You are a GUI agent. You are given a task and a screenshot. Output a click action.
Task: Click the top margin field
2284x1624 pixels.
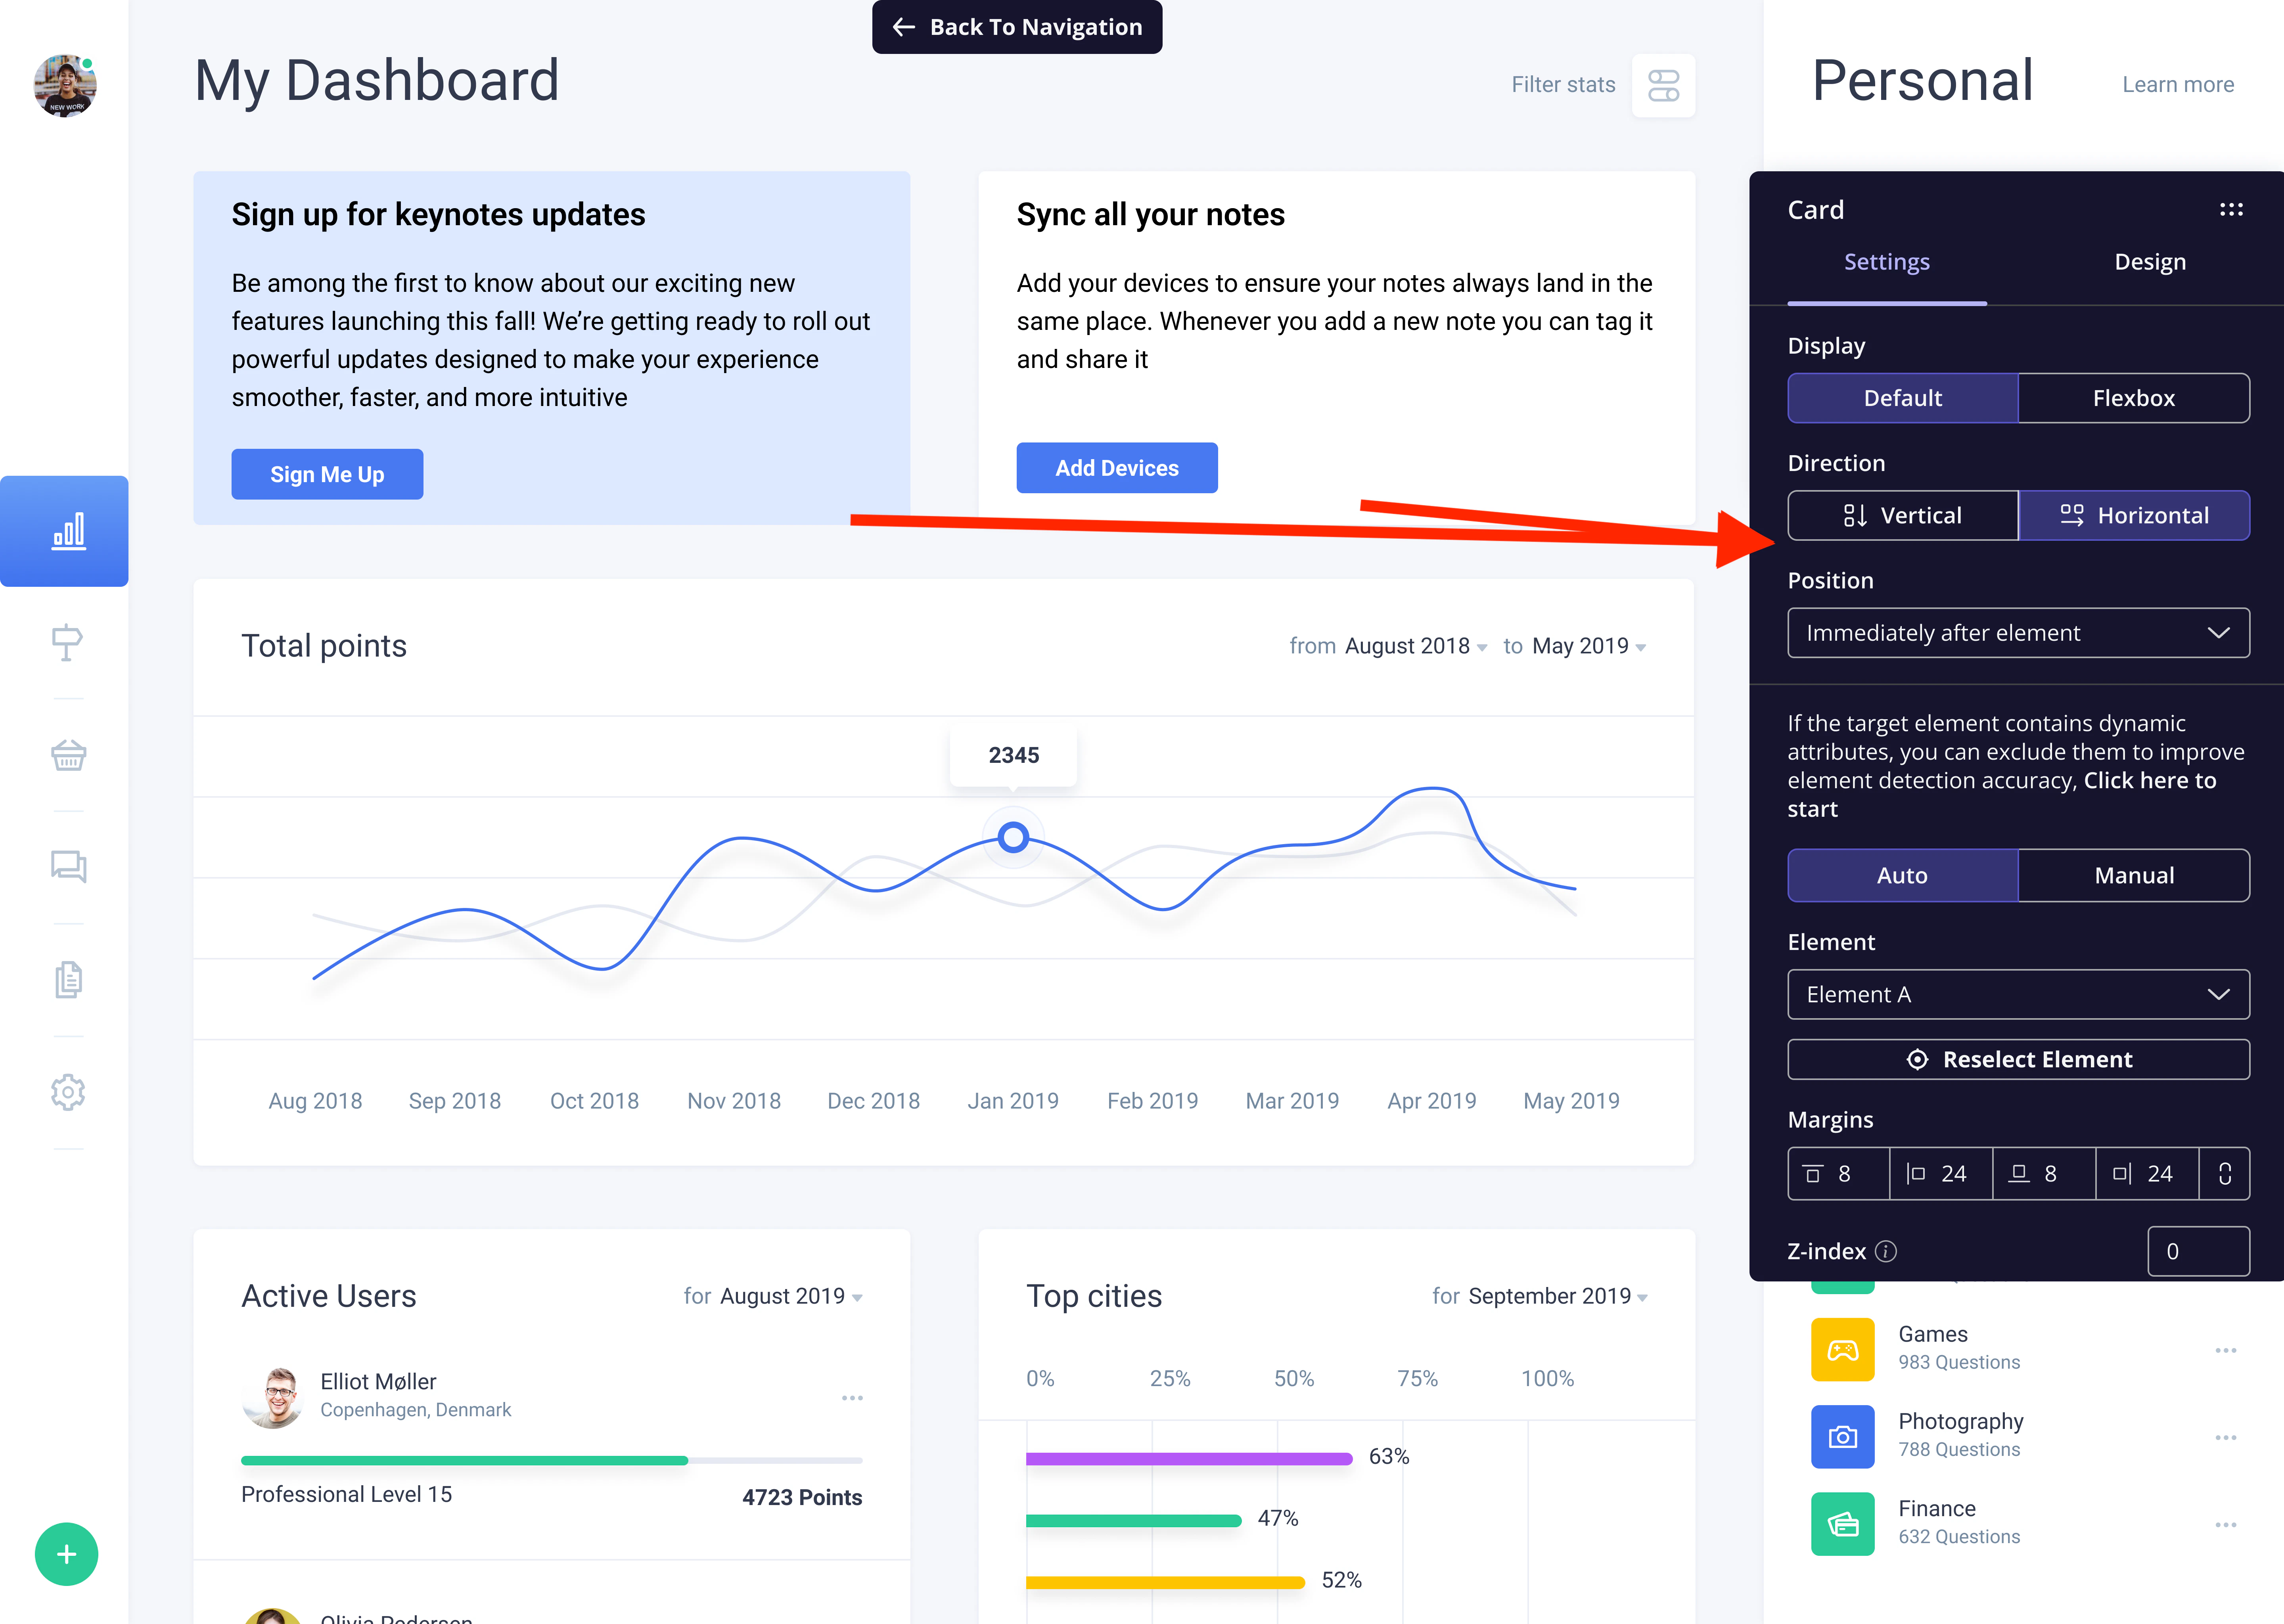(1839, 1173)
